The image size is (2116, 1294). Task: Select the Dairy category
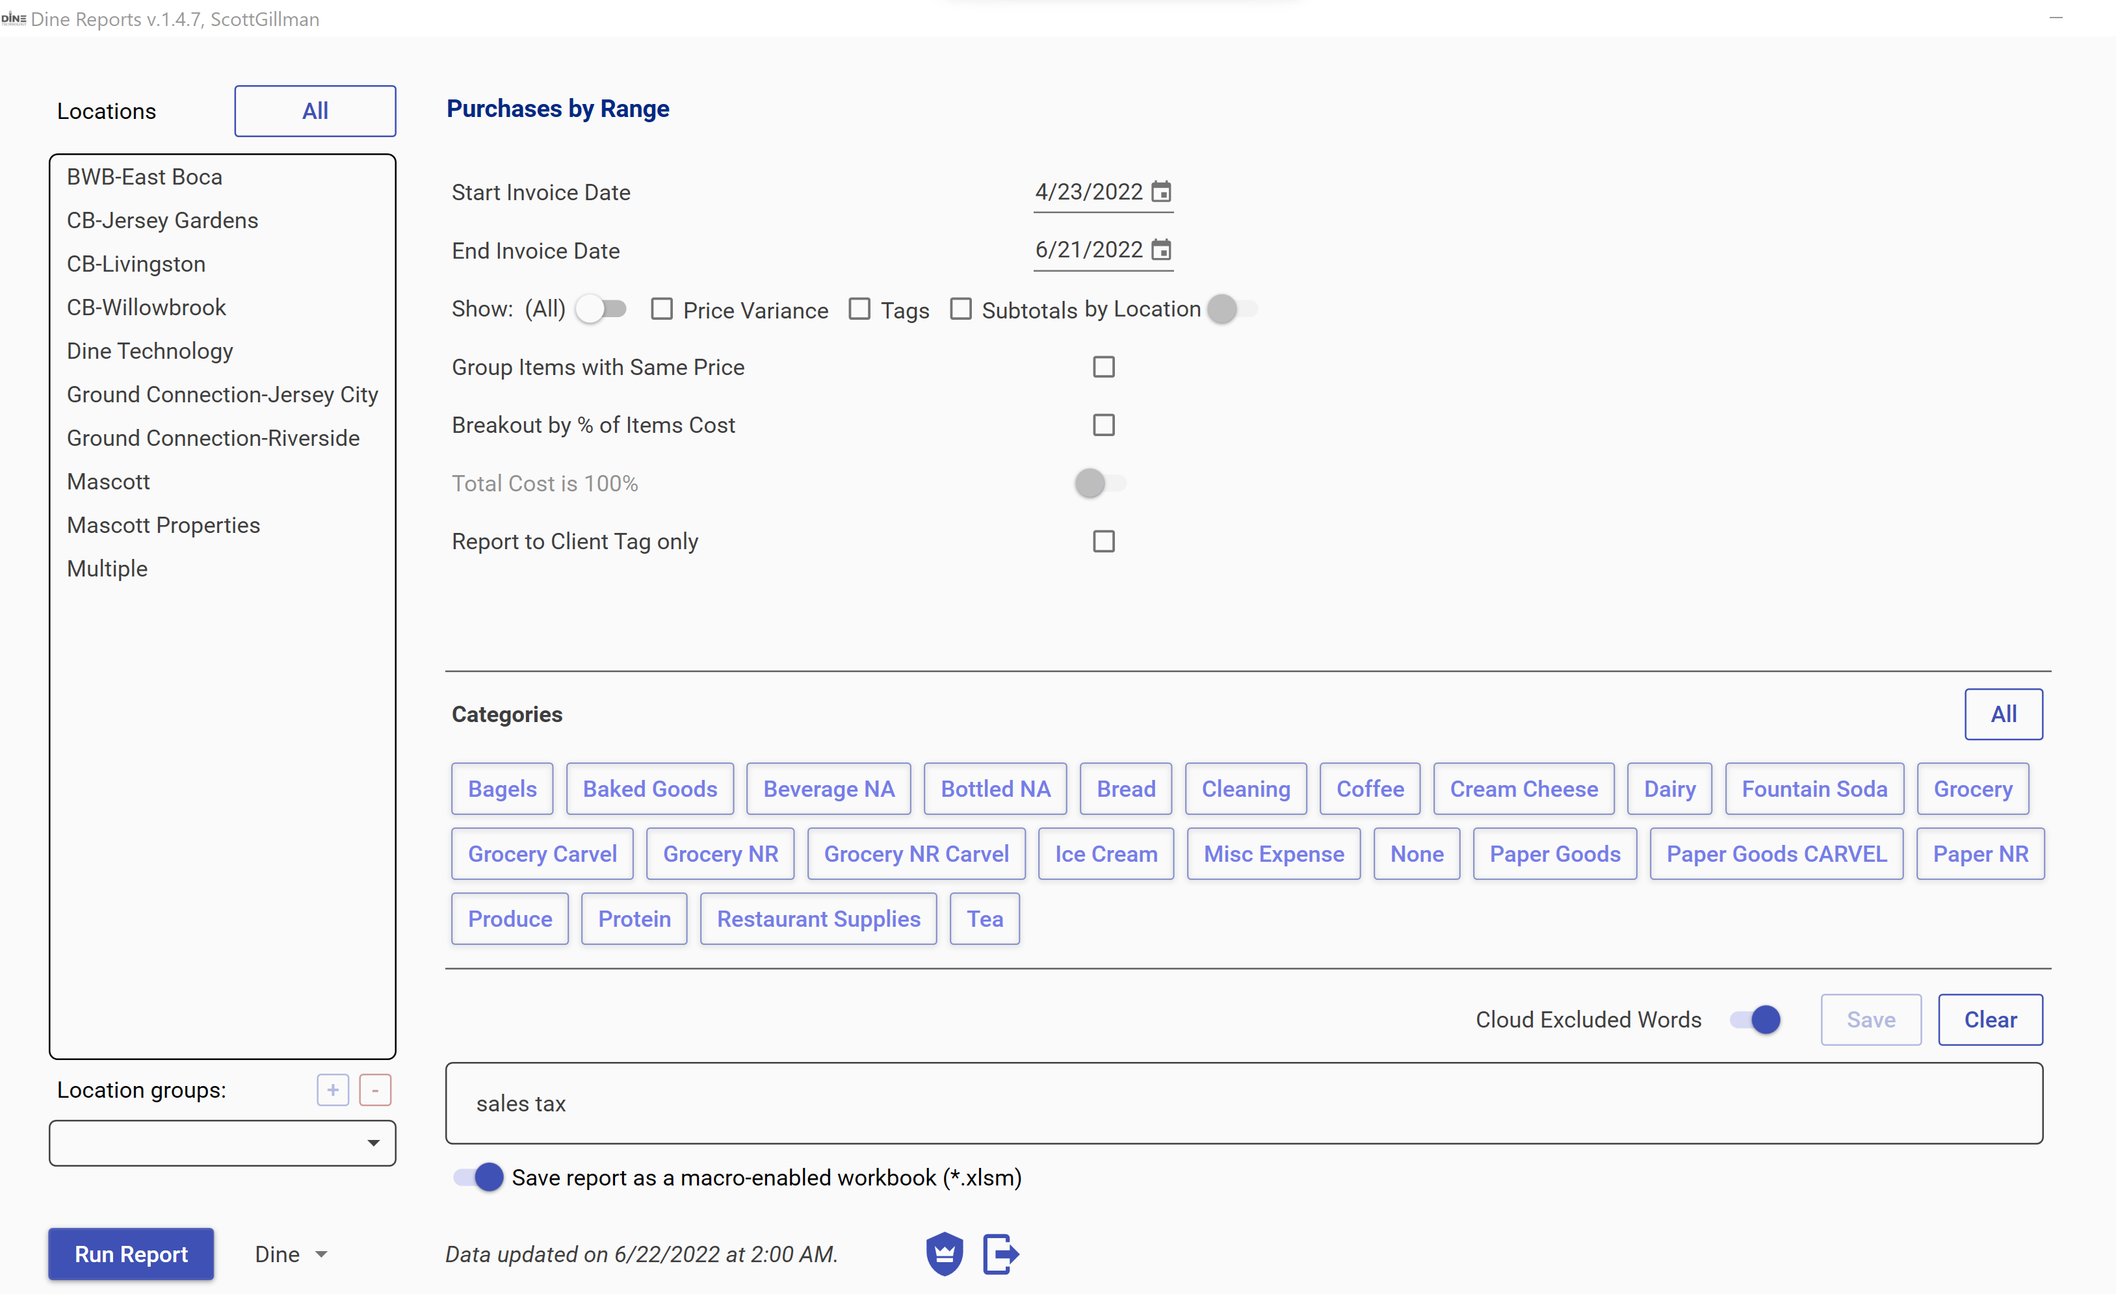point(1669,789)
